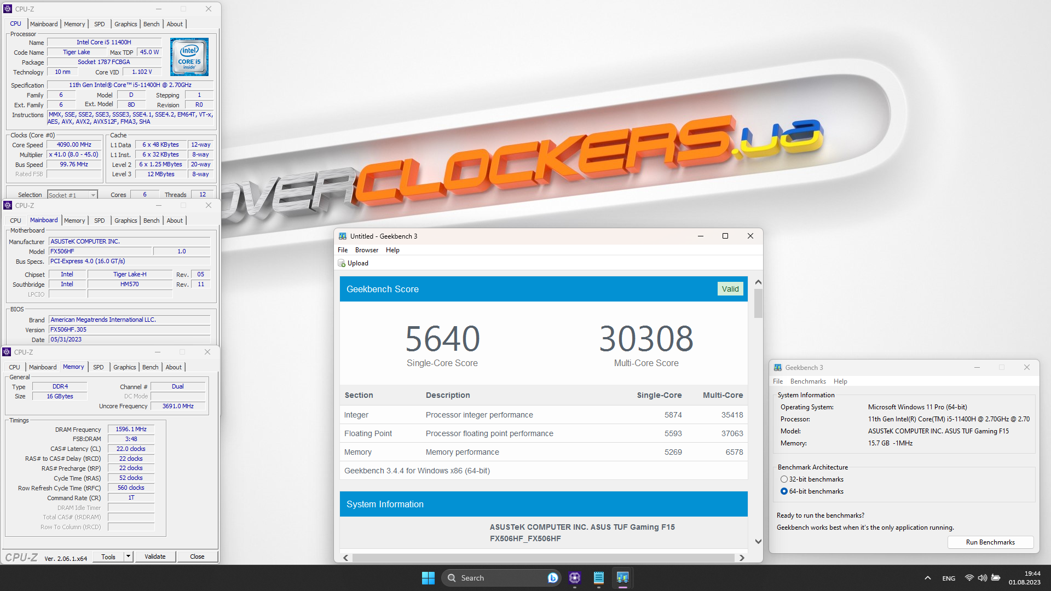Image resolution: width=1051 pixels, height=591 pixels.
Task: Show hidden tray icons chevron
Action: [927, 578]
